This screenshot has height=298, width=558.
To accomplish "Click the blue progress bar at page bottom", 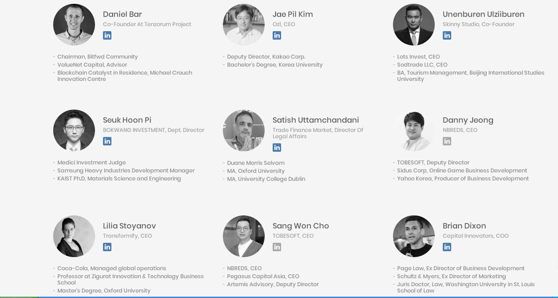I will [295, 297].
